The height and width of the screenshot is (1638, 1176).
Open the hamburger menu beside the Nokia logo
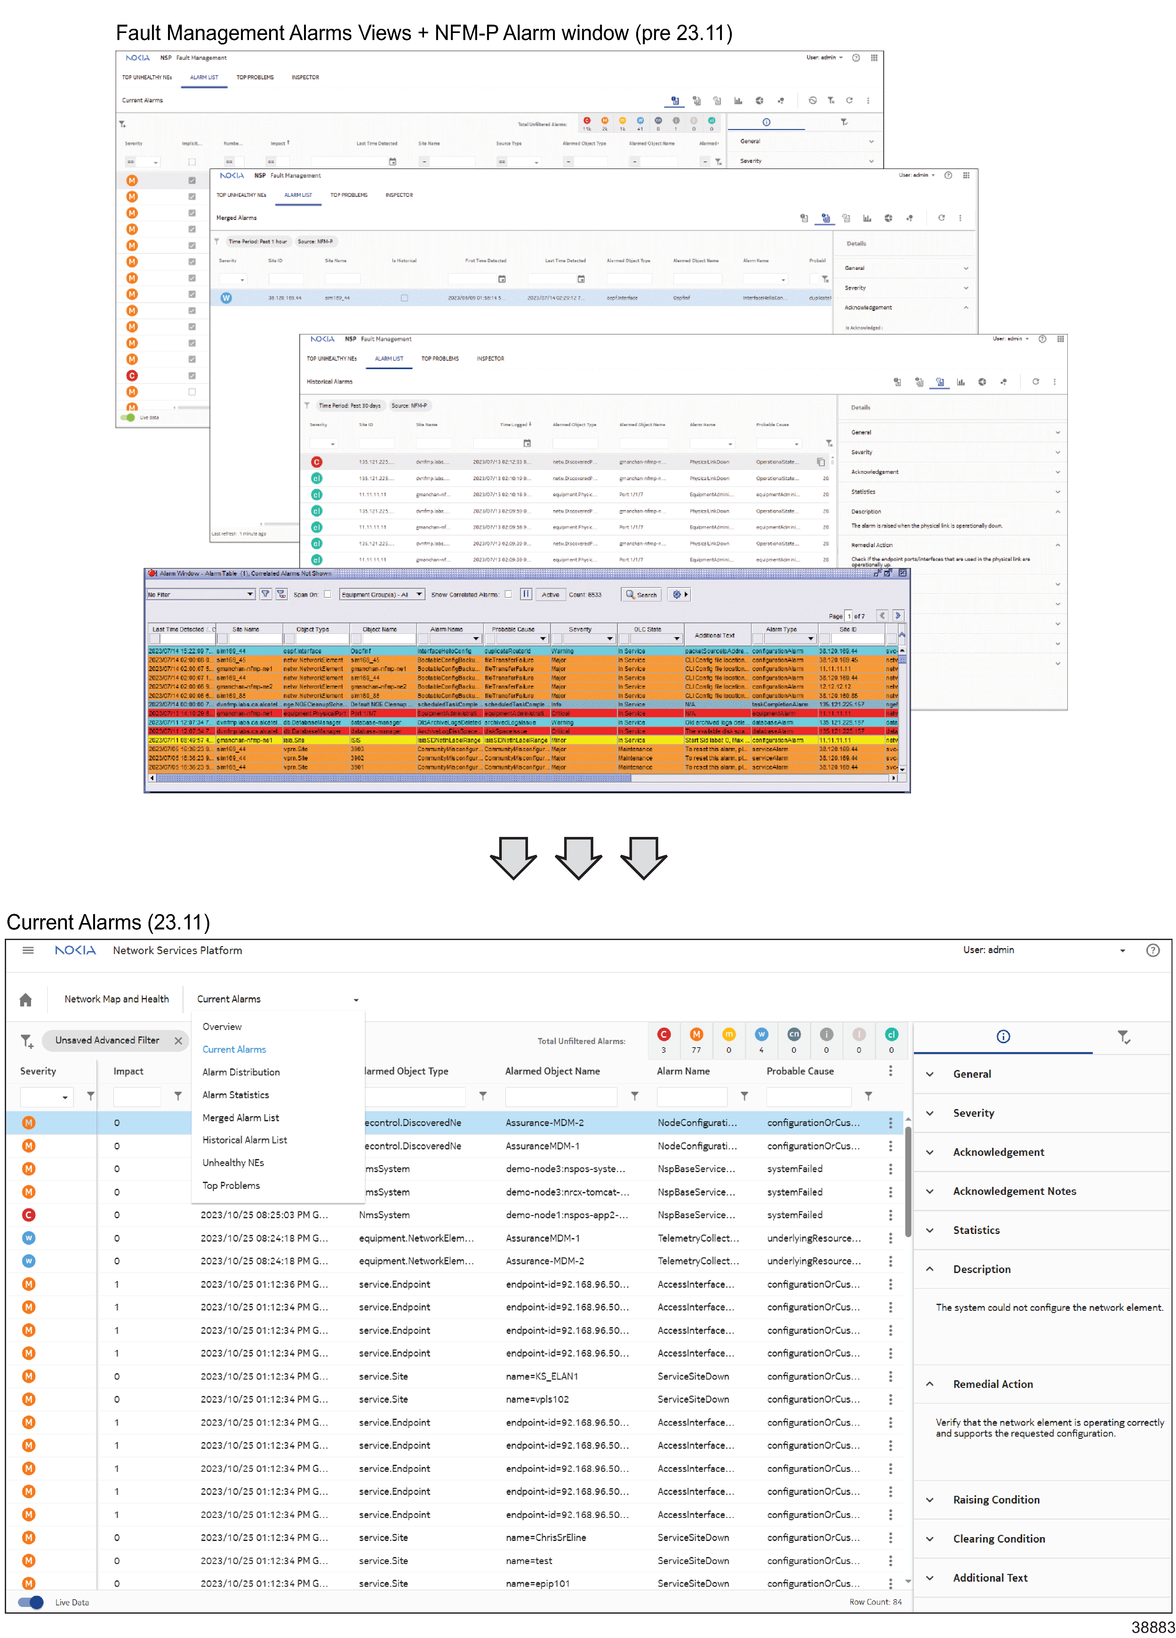point(28,951)
